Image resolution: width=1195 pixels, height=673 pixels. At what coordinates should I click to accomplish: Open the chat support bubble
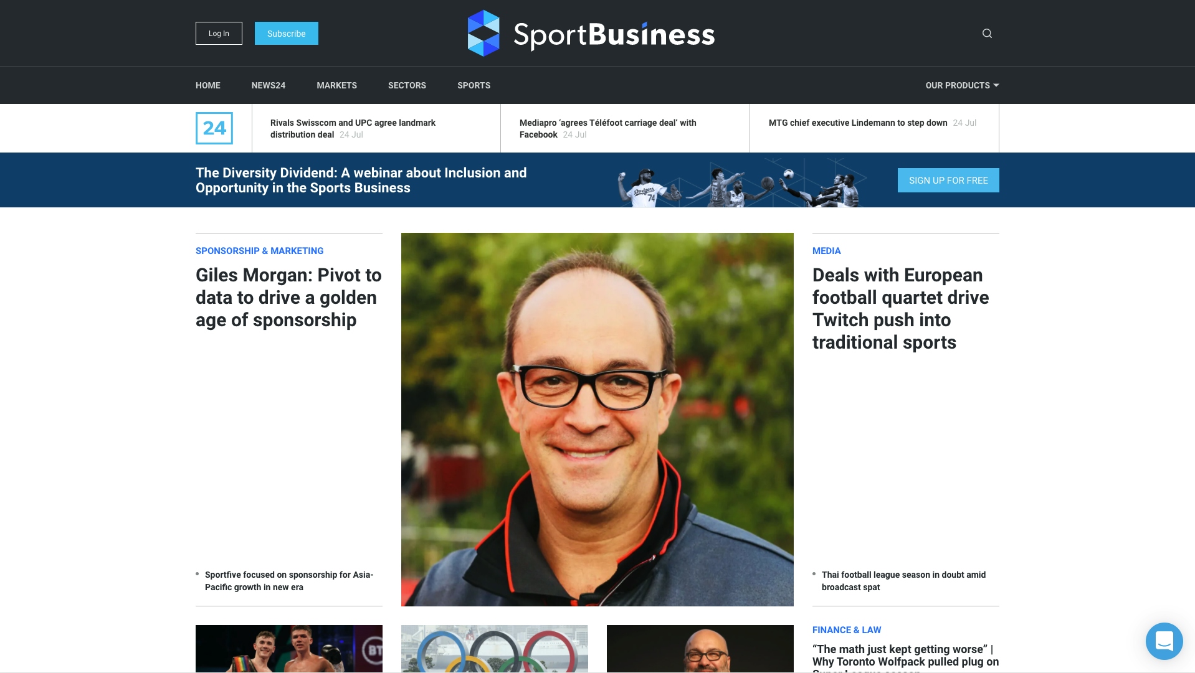[x=1164, y=641]
